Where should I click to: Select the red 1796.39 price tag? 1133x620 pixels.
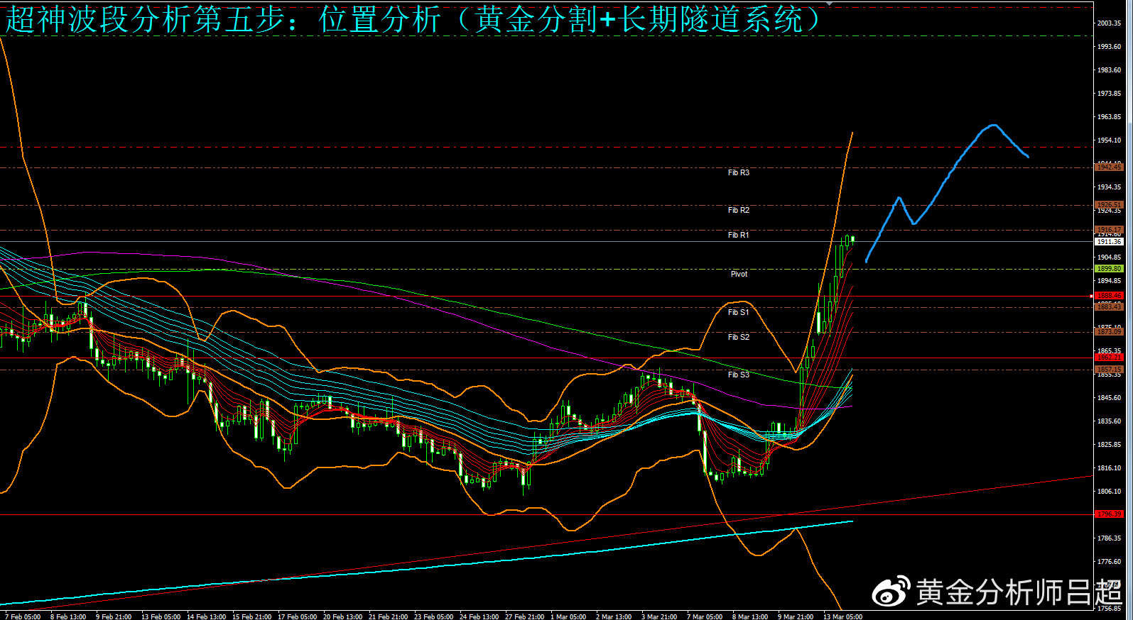[x=1109, y=514]
